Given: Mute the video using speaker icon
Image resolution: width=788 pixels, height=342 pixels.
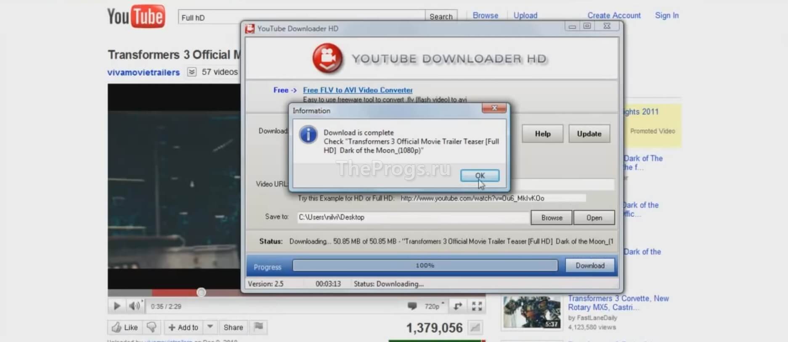Looking at the screenshot, I should point(135,306).
